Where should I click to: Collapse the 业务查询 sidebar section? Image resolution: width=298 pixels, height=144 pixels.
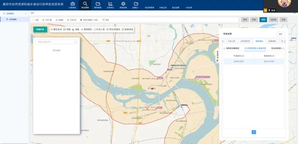tap(27, 14)
